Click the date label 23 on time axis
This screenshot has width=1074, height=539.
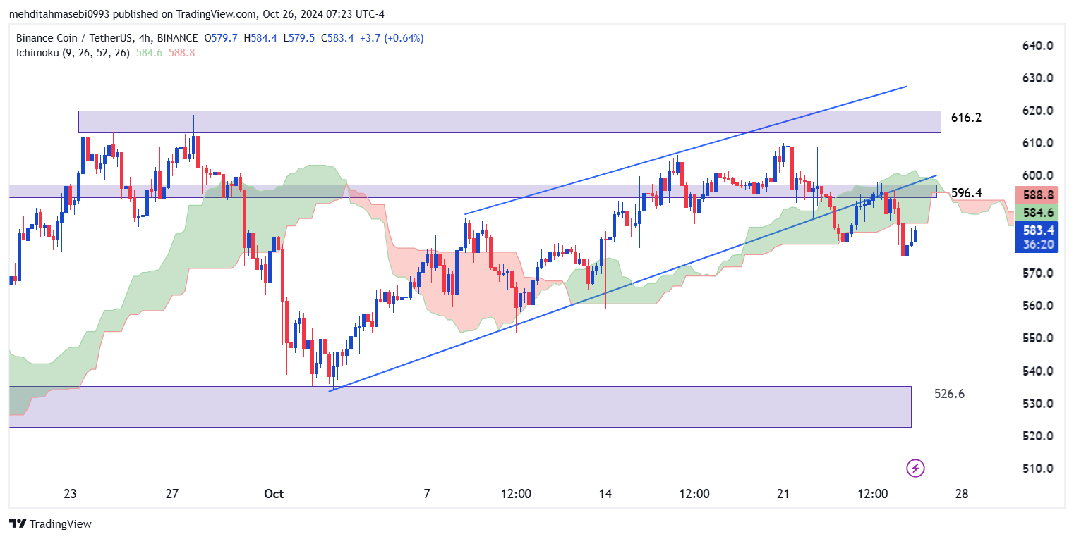pos(70,494)
